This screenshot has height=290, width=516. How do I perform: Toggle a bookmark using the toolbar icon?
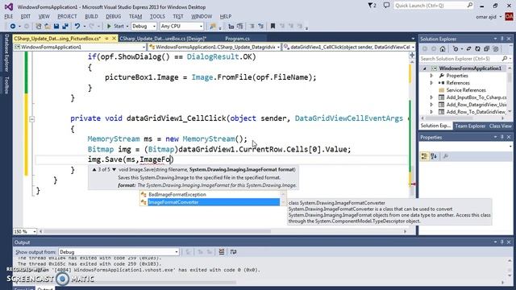(x=273, y=26)
